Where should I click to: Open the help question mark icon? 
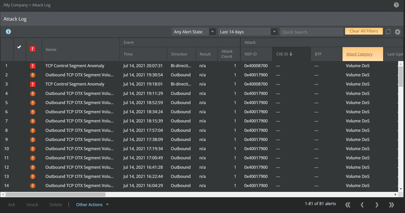point(396,5)
